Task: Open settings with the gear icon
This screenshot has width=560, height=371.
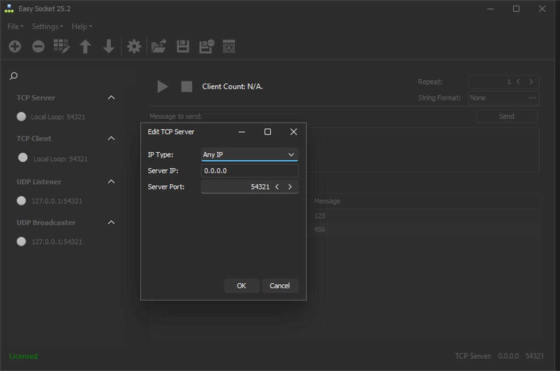Action: 134,46
